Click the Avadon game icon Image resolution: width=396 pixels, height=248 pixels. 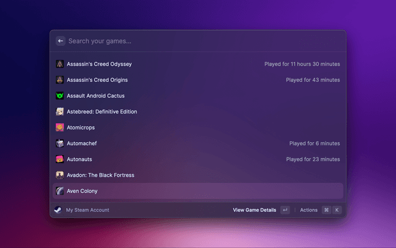tap(60, 175)
